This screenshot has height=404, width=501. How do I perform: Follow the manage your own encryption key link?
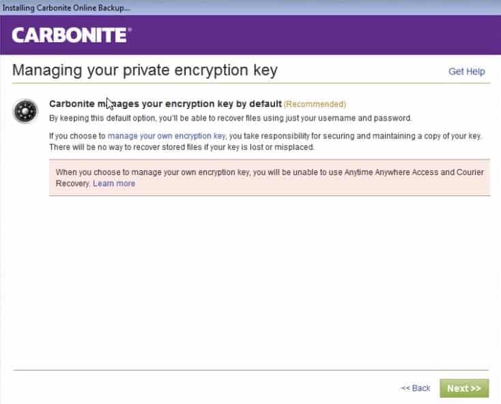point(167,136)
